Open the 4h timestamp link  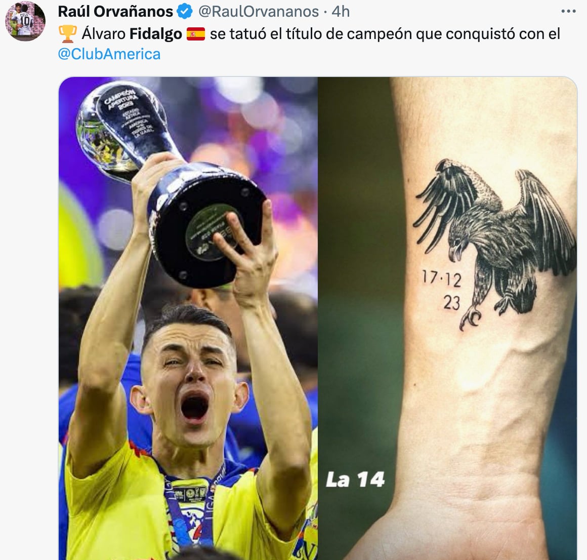point(341,12)
